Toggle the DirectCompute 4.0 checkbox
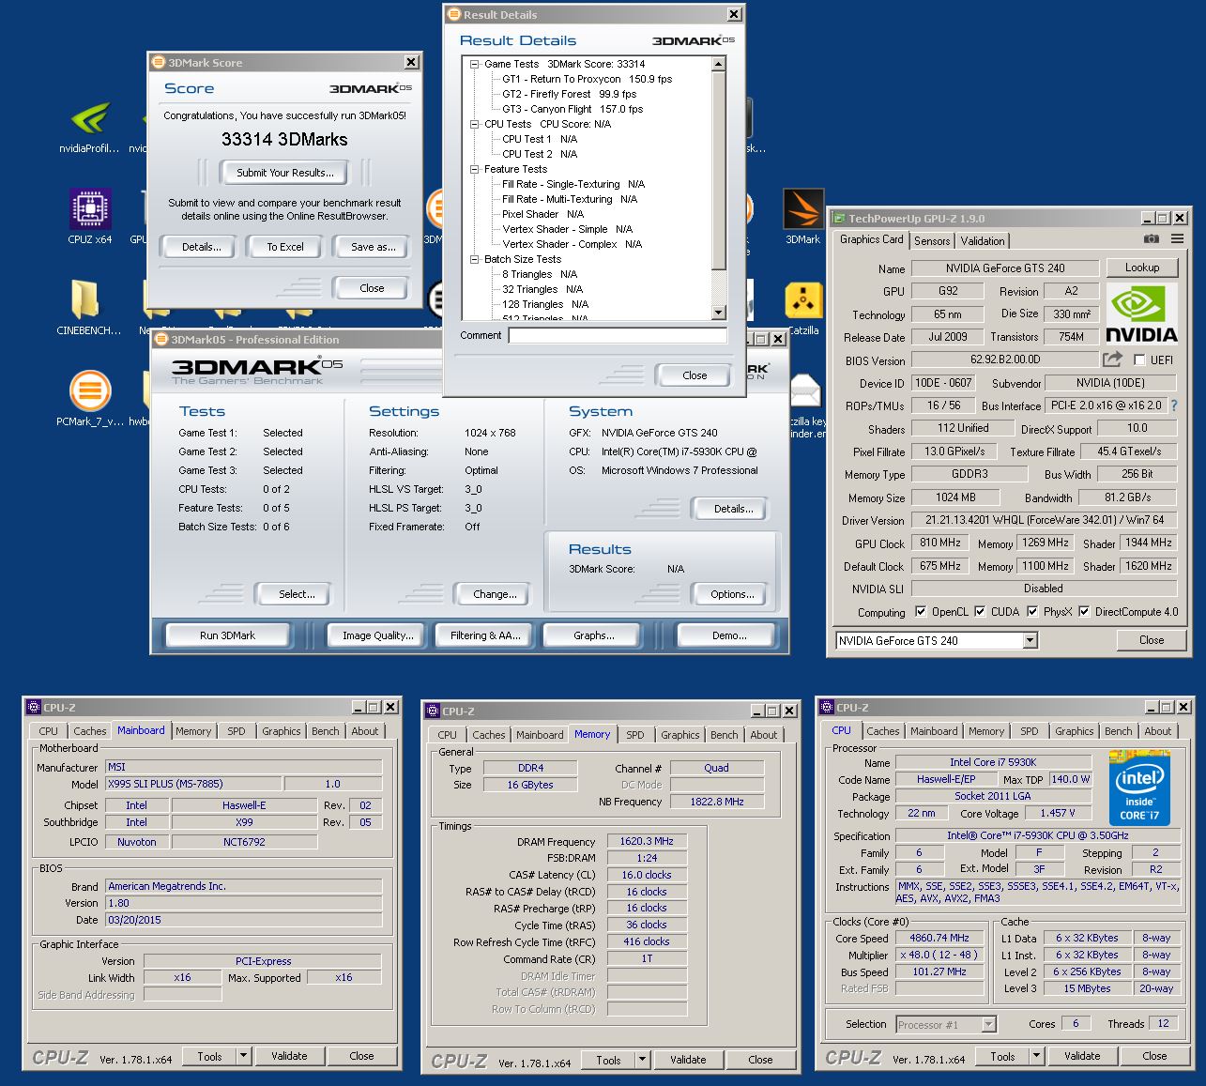The width and height of the screenshot is (1206, 1086). pos(1084,611)
